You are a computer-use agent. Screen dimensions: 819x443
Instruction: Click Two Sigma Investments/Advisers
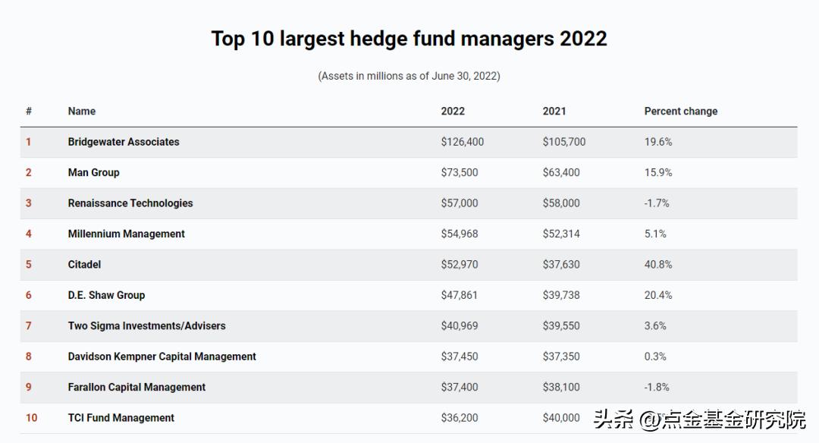pos(146,326)
